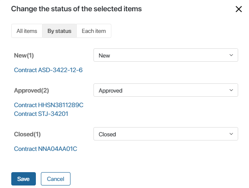Click the Closed(1) group label
Image resolution: width=249 pixels, height=188 pixels.
click(x=27, y=134)
